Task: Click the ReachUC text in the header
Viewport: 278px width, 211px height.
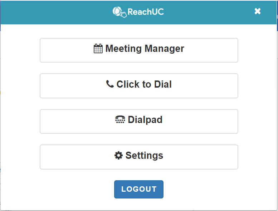Action: click(x=146, y=12)
